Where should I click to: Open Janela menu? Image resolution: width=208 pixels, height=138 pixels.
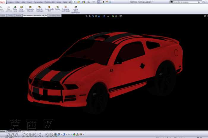coord(59,2)
